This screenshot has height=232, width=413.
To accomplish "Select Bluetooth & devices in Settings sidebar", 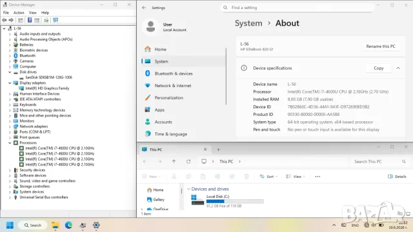I will 183,73.
